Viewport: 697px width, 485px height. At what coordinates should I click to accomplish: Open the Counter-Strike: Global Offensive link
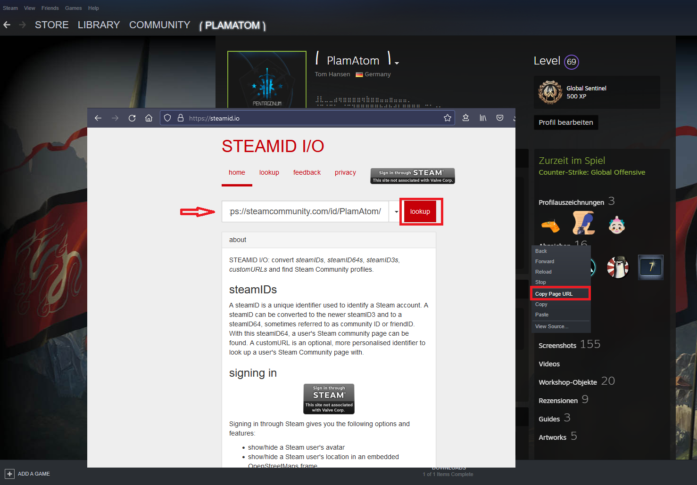[592, 172]
